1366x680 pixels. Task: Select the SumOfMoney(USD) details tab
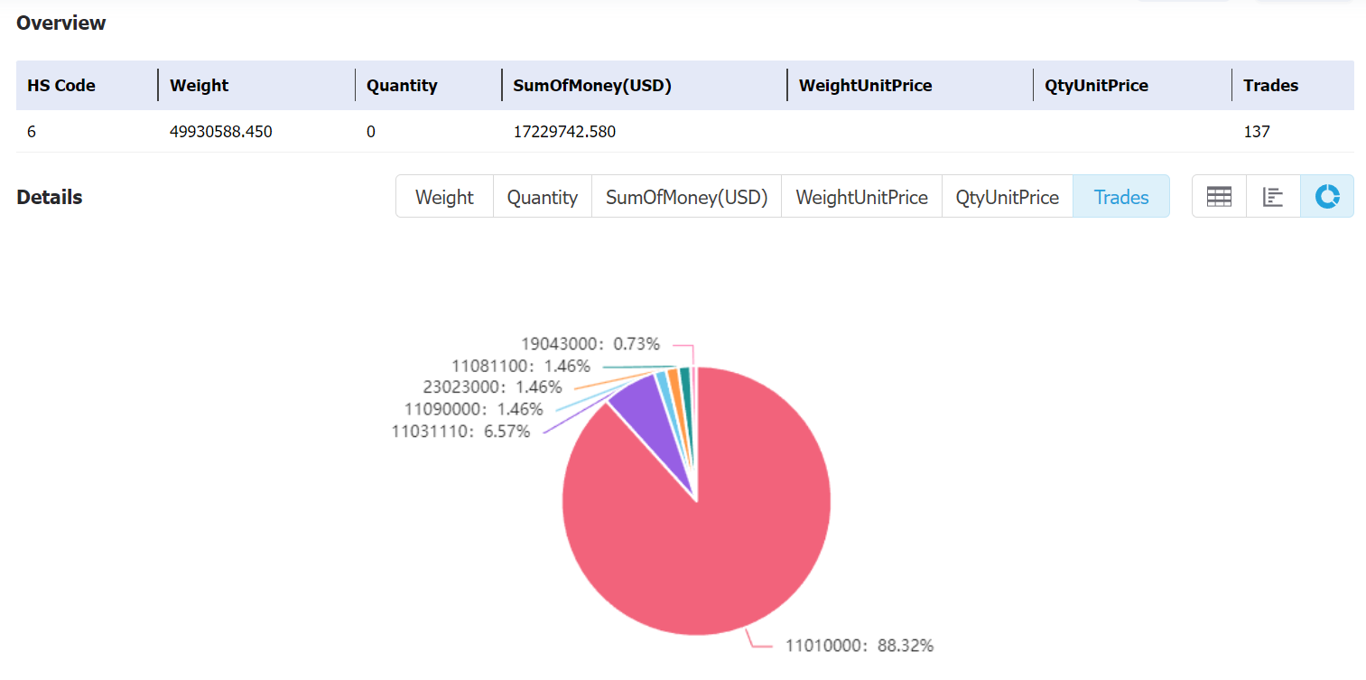tap(686, 197)
